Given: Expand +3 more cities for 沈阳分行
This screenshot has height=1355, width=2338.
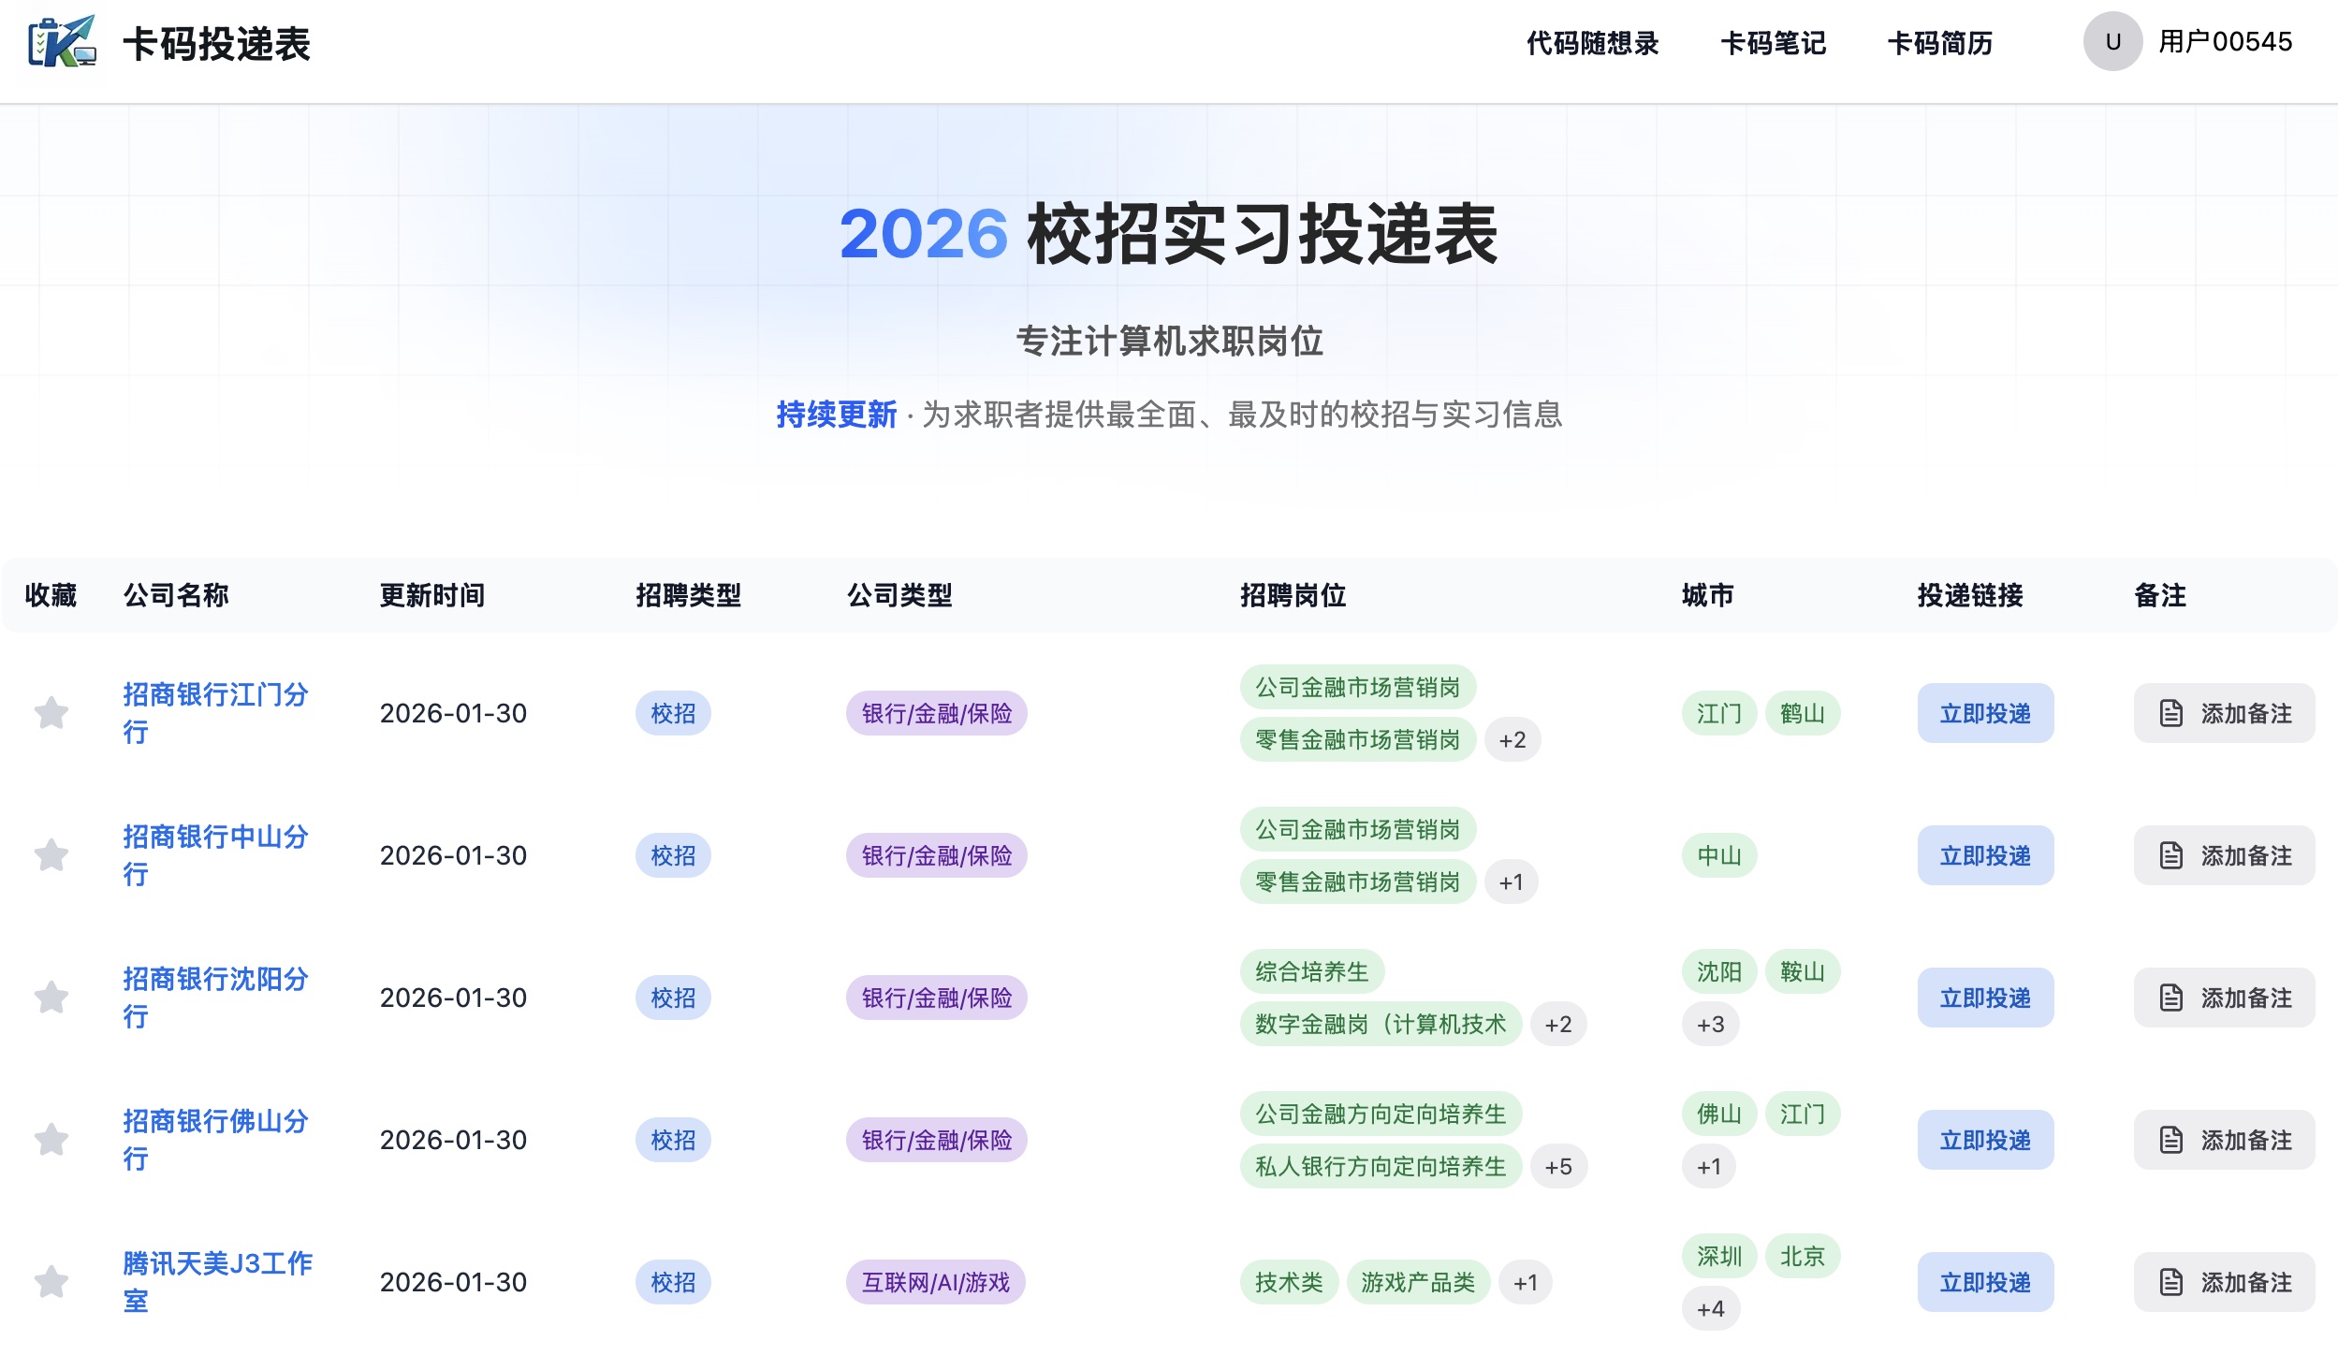Looking at the screenshot, I should pyautogui.click(x=1710, y=1025).
